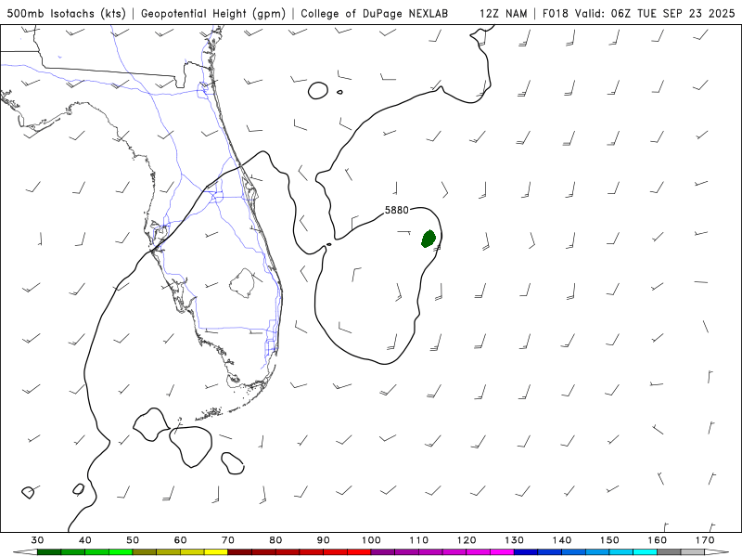Click the 'Valid: 06Z TUE SEP 23 2025' text
The height and width of the screenshot is (557, 742).
click(x=655, y=13)
